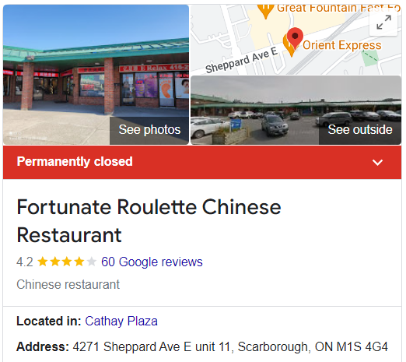Click the green park area on map

pyautogui.click(x=370, y=58)
